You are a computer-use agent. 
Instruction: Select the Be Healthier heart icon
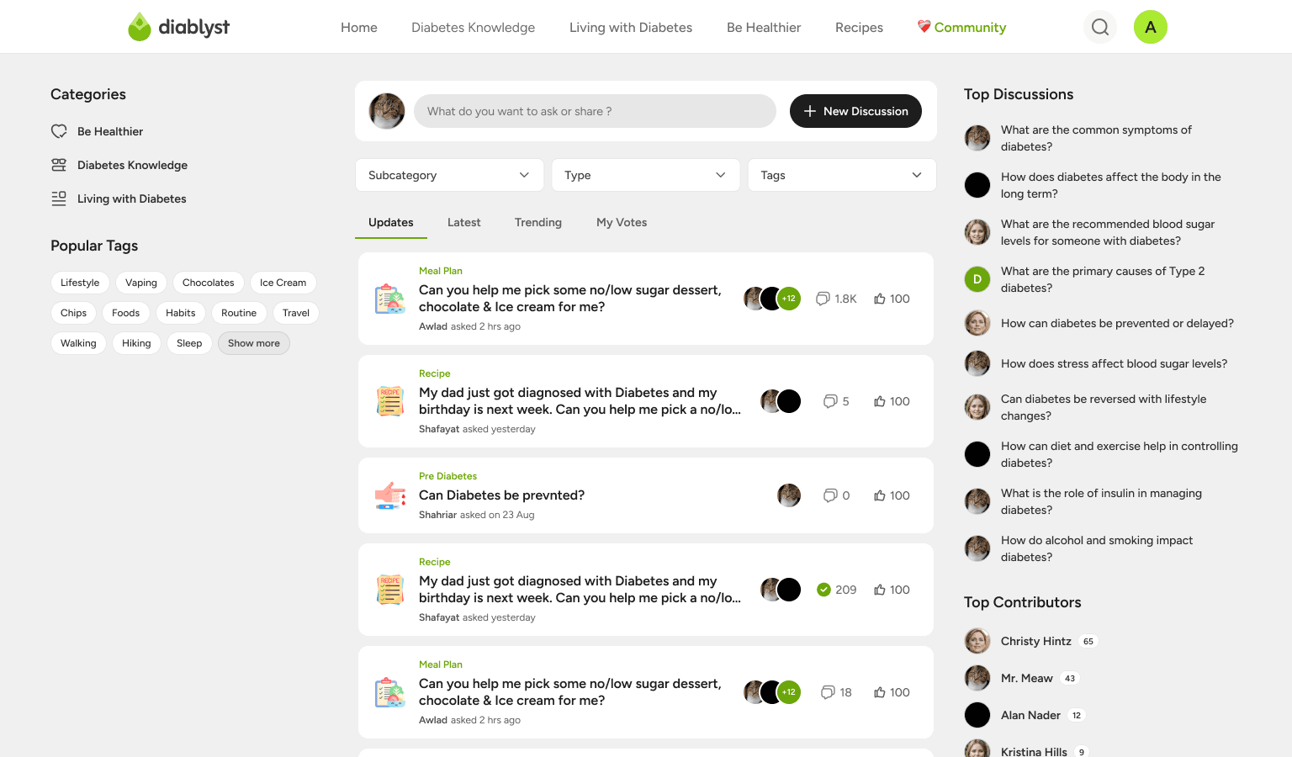[x=59, y=131]
